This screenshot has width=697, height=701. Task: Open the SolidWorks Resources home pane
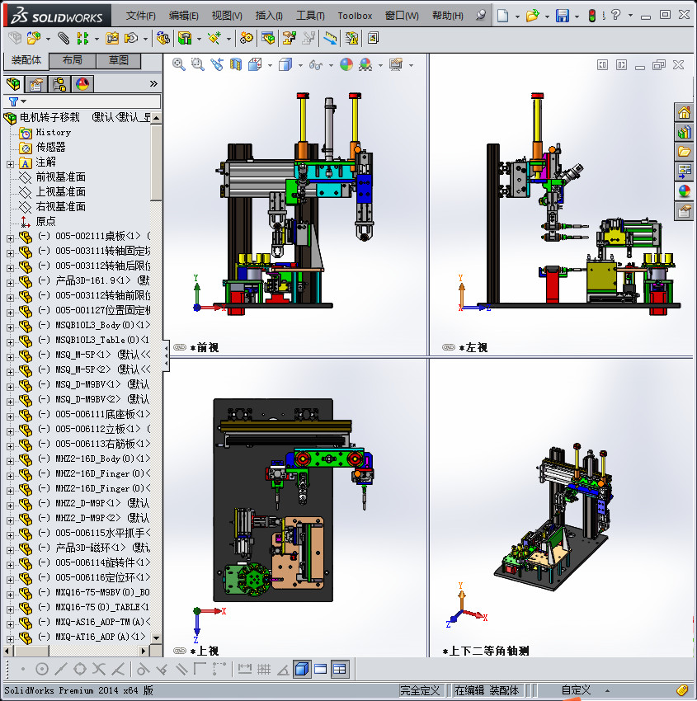684,112
